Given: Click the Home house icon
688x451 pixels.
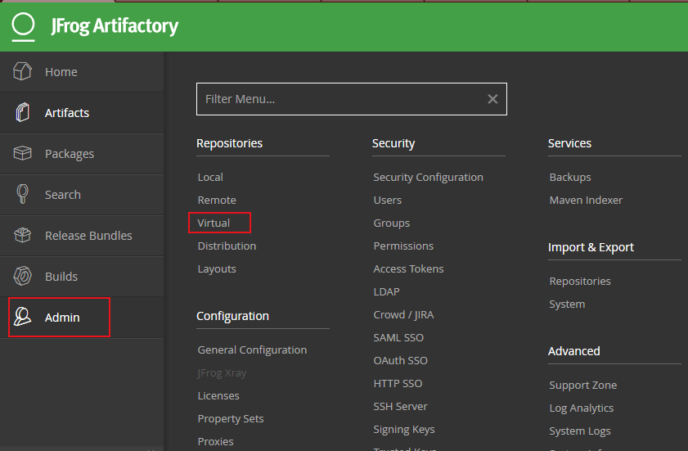Looking at the screenshot, I should coord(22,71).
